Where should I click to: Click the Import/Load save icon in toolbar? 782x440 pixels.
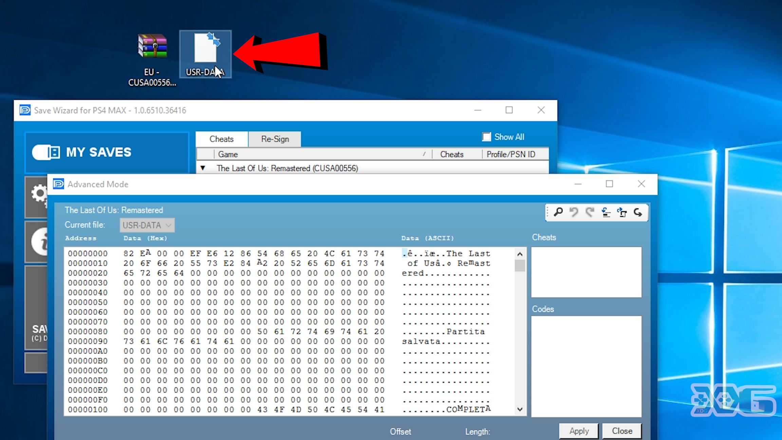(605, 212)
